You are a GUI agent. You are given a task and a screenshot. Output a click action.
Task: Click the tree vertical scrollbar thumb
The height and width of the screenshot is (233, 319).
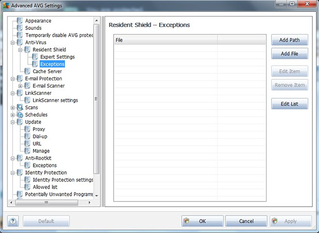(x=96, y=99)
